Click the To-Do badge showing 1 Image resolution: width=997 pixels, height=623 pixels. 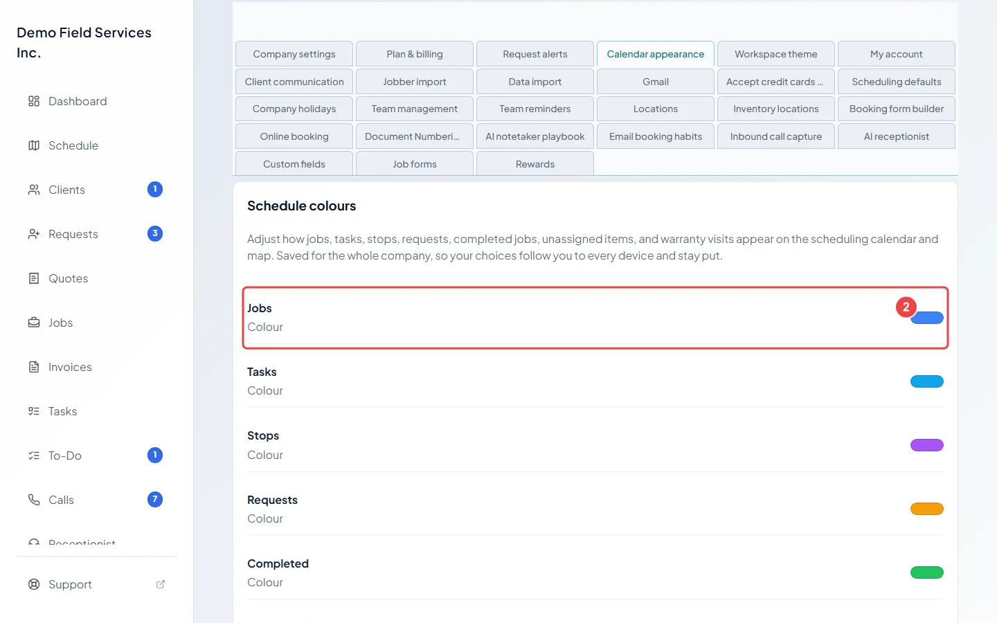pos(155,455)
